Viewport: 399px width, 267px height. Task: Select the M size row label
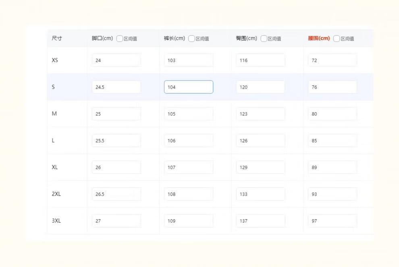pos(54,114)
